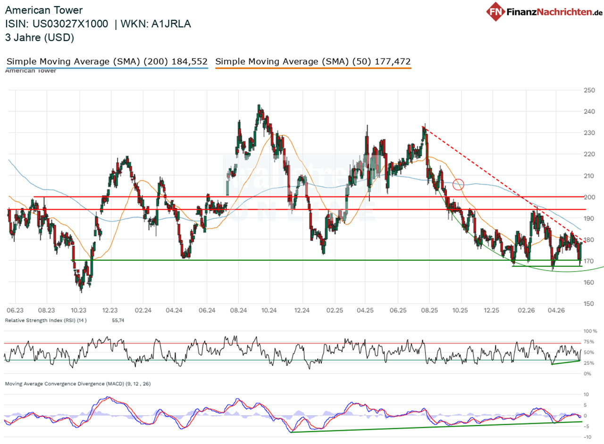Click the 12.24 date axis label
Viewport: 604px width, 444px height.
click(x=302, y=310)
